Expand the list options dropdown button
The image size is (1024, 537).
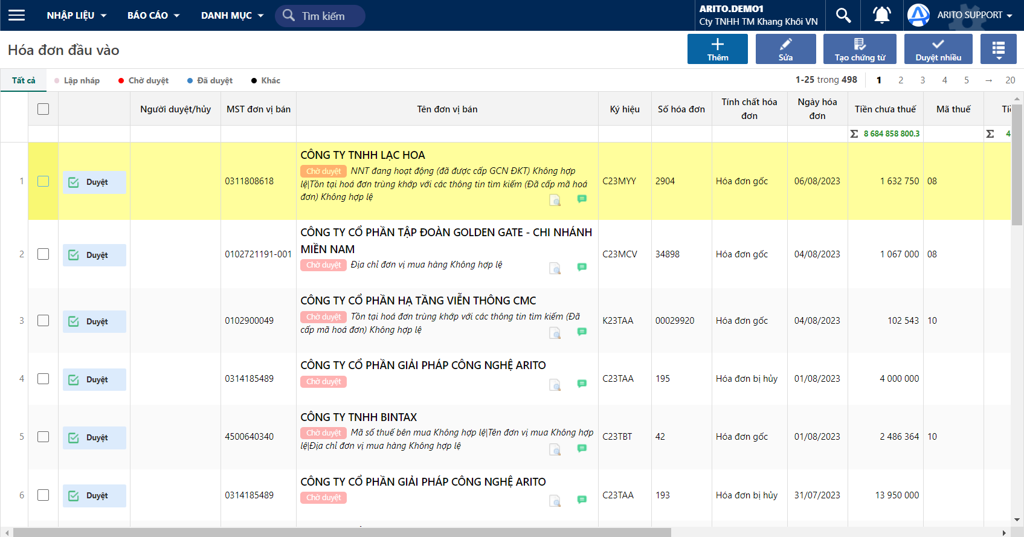pos(998,49)
